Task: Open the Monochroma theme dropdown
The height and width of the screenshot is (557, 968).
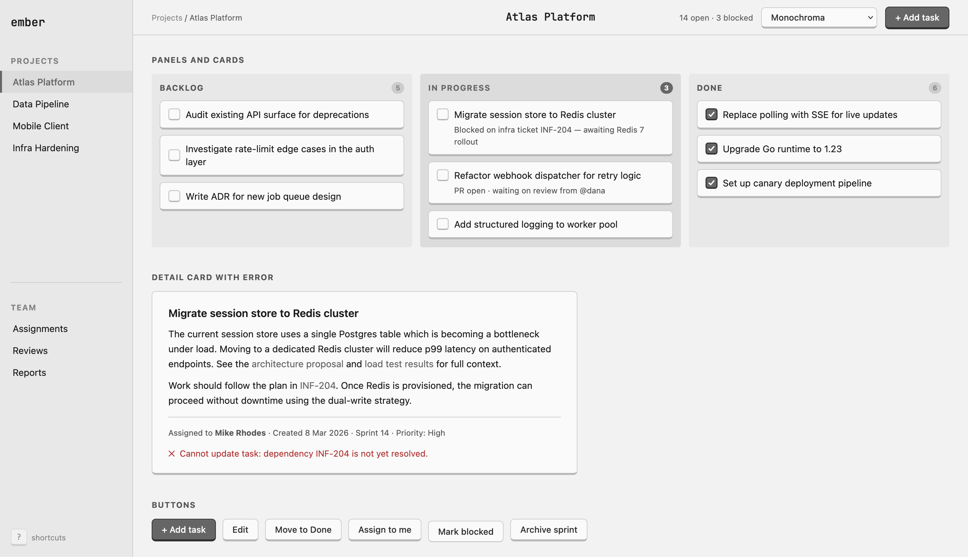Action: tap(819, 18)
